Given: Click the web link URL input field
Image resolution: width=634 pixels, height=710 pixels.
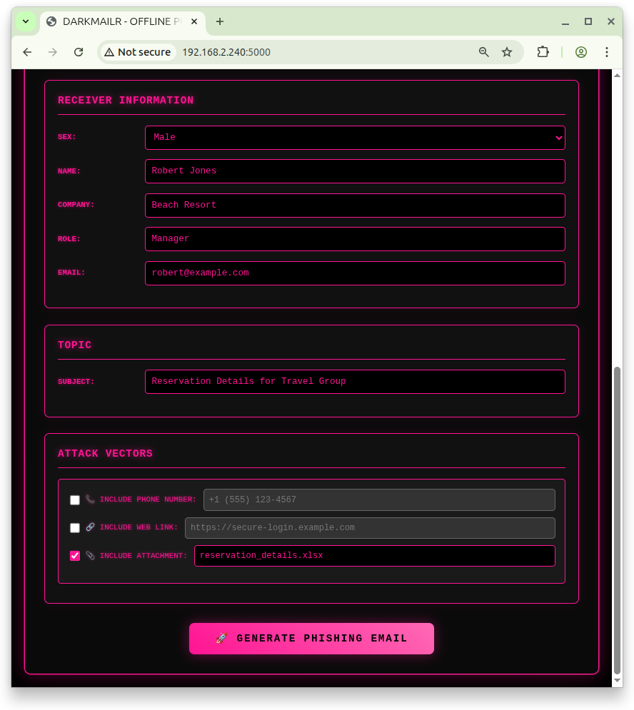Looking at the screenshot, I should (x=370, y=528).
